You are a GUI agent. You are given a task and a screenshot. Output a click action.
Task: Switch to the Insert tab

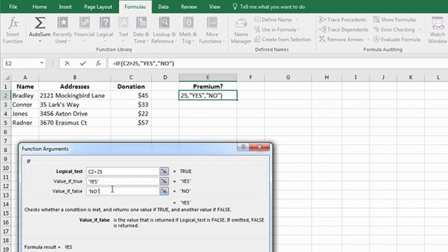click(65, 7)
